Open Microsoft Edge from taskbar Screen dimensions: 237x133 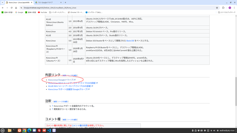pyautogui.click(x=29, y=130)
